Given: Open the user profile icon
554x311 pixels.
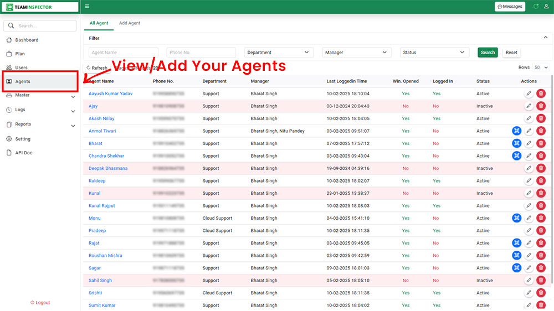Looking at the screenshot, I should tap(546, 7).
